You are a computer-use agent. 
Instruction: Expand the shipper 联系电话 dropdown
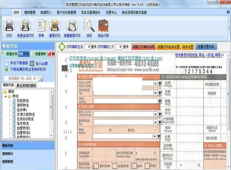tap(156, 93)
